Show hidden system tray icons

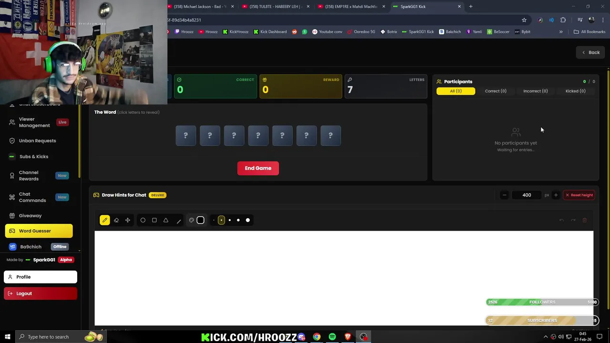(546, 337)
